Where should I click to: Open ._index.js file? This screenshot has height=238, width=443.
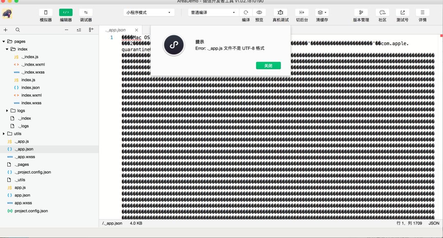(x=30, y=57)
